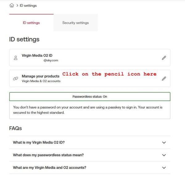The height and width of the screenshot is (183, 185).
Task: Expand chevron for Virgin Media O2 ID FAQ
Action: (x=164, y=142)
